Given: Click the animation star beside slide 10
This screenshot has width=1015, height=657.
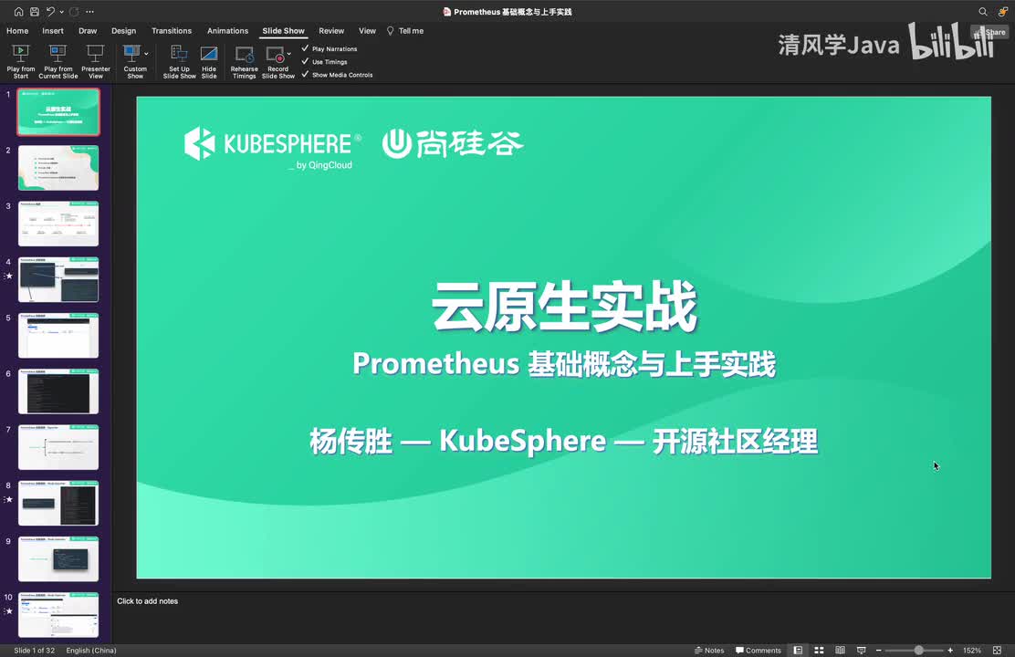Looking at the screenshot, I should point(8,611).
